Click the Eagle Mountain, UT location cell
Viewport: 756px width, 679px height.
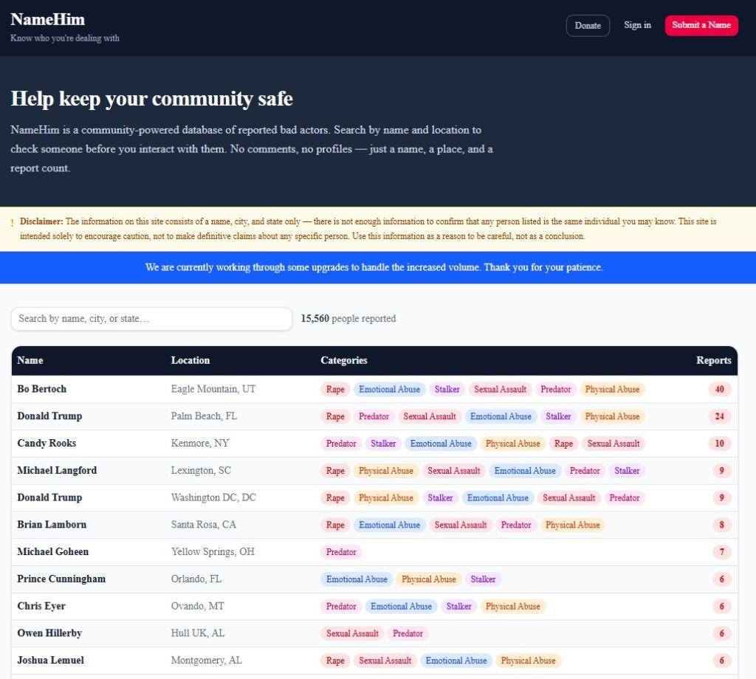coord(213,389)
